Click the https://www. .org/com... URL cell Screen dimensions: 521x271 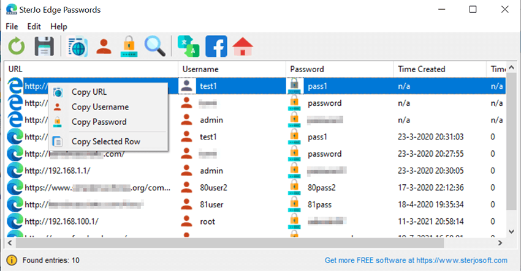click(x=97, y=187)
